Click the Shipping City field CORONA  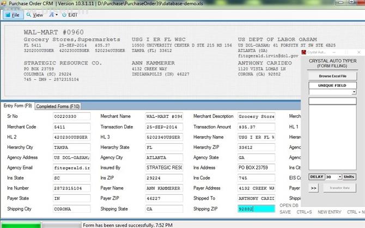pos(71,209)
